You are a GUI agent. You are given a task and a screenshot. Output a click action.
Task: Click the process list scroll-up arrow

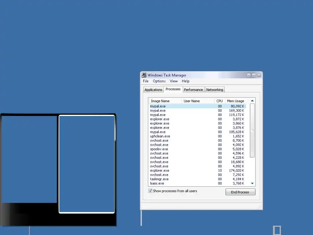(x=252, y=101)
